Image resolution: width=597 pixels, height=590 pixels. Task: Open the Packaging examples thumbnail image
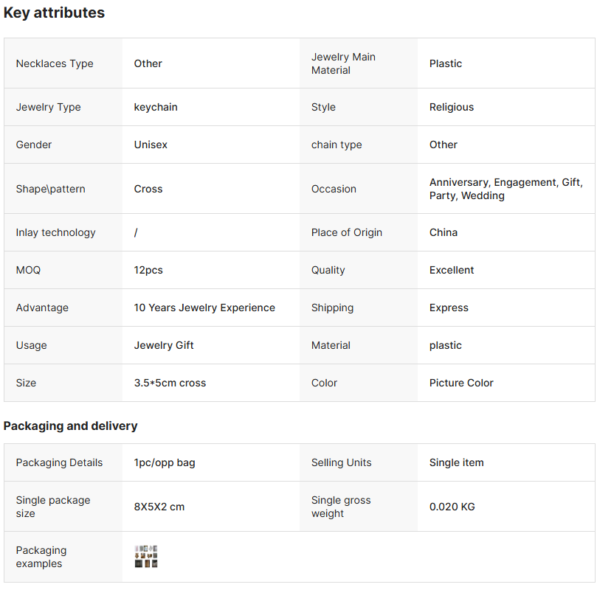(146, 557)
